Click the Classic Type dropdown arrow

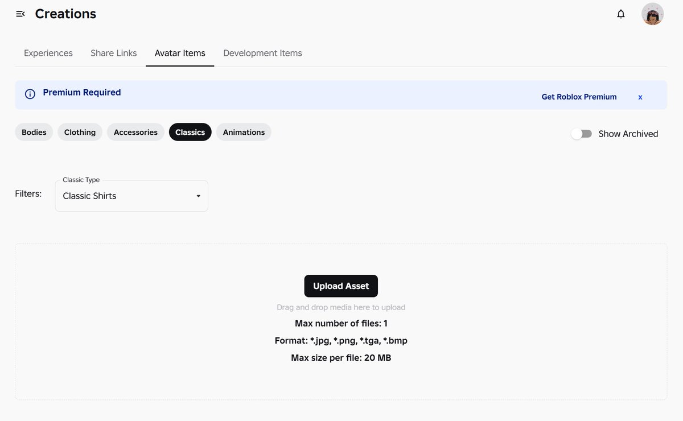pos(198,196)
